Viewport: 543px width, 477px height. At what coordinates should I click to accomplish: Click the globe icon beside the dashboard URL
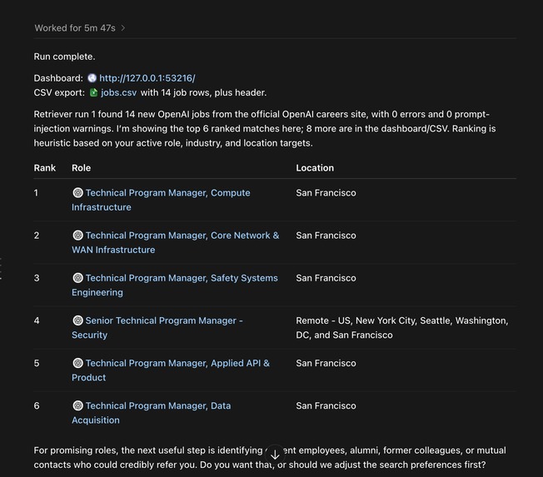pos(92,78)
